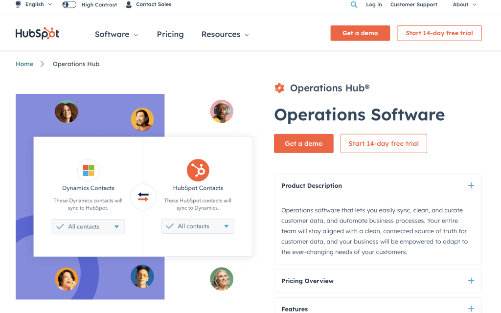Click the avatar of man wearing headphones
The width and height of the screenshot is (501, 313).
pos(222,112)
